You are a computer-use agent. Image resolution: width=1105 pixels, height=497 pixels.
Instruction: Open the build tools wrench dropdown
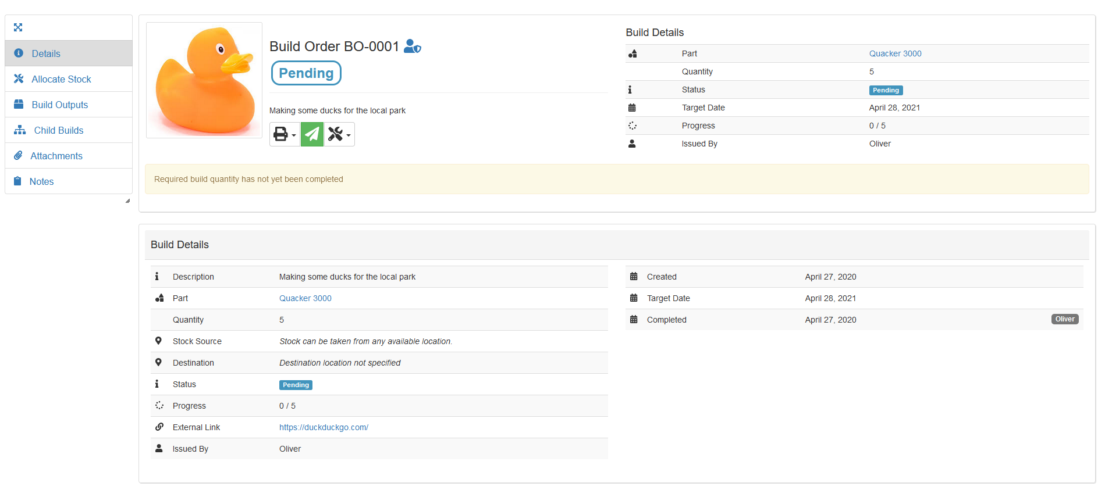pyautogui.click(x=339, y=134)
